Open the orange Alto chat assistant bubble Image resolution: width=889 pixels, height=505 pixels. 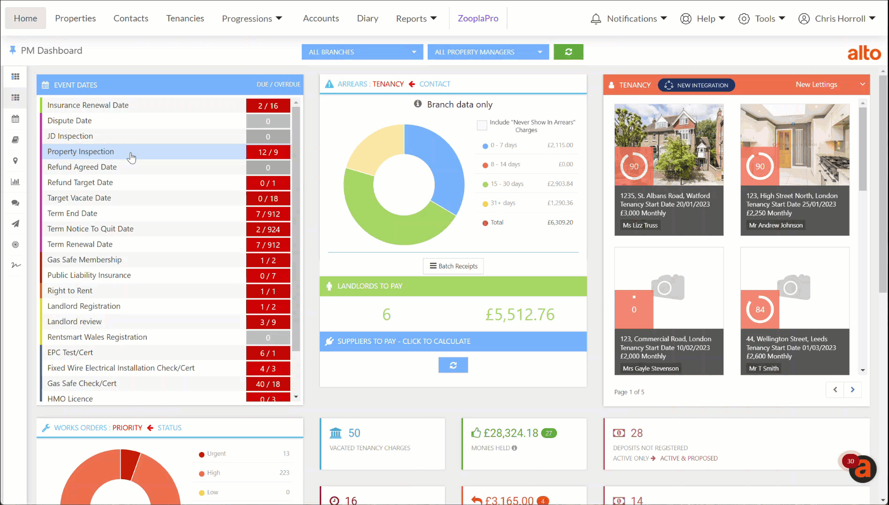863,468
